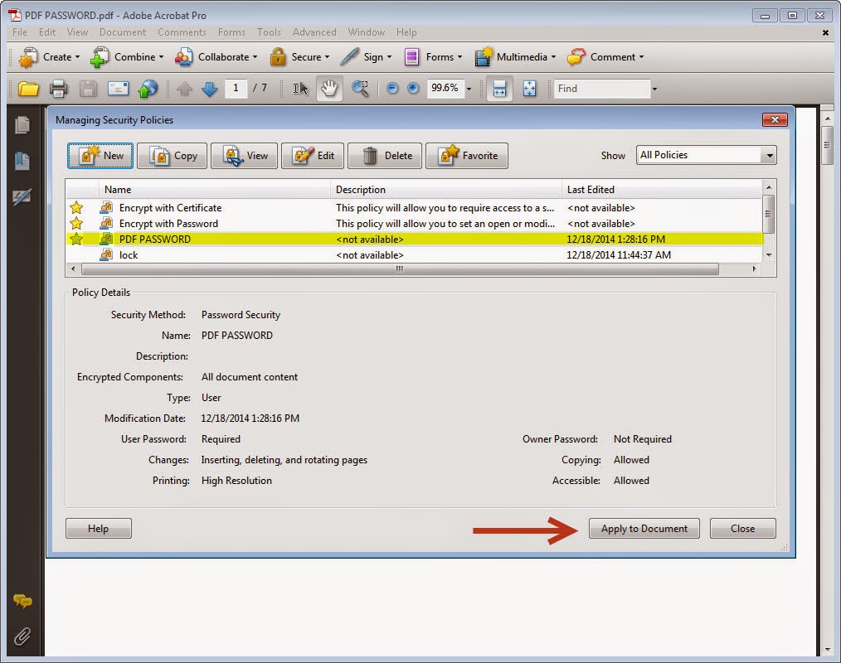Open the Forms toolbar menu
The width and height of the screenshot is (841, 663).
(x=433, y=57)
